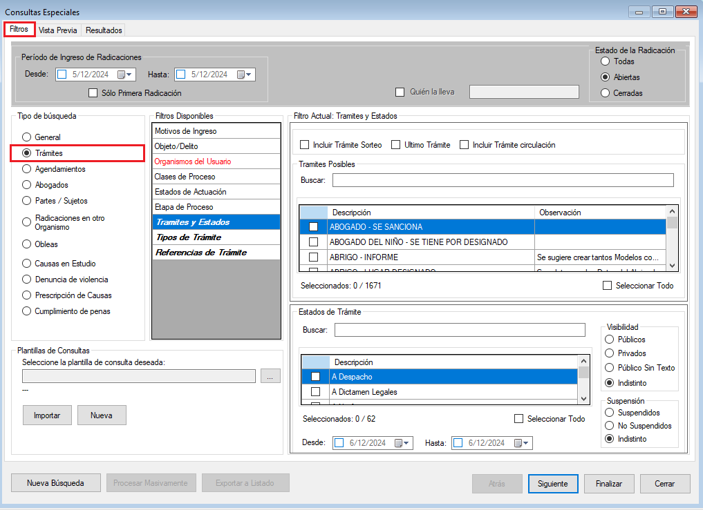
Task: Sort by Descripción column header in Tramites
Action: coord(431,213)
